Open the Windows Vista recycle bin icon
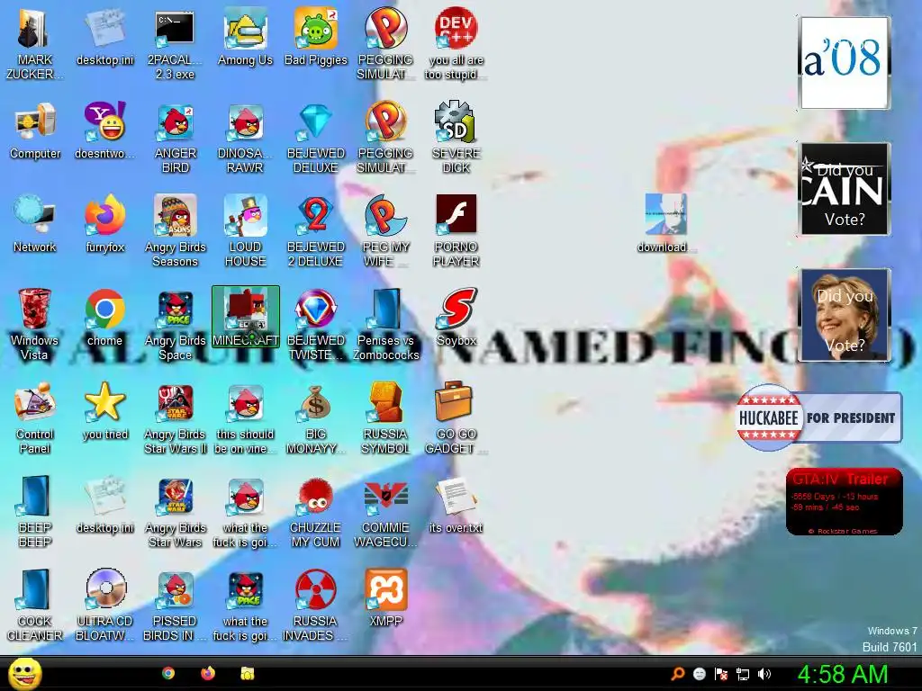The width and height of the screenshot is (922, 691). 35,324
